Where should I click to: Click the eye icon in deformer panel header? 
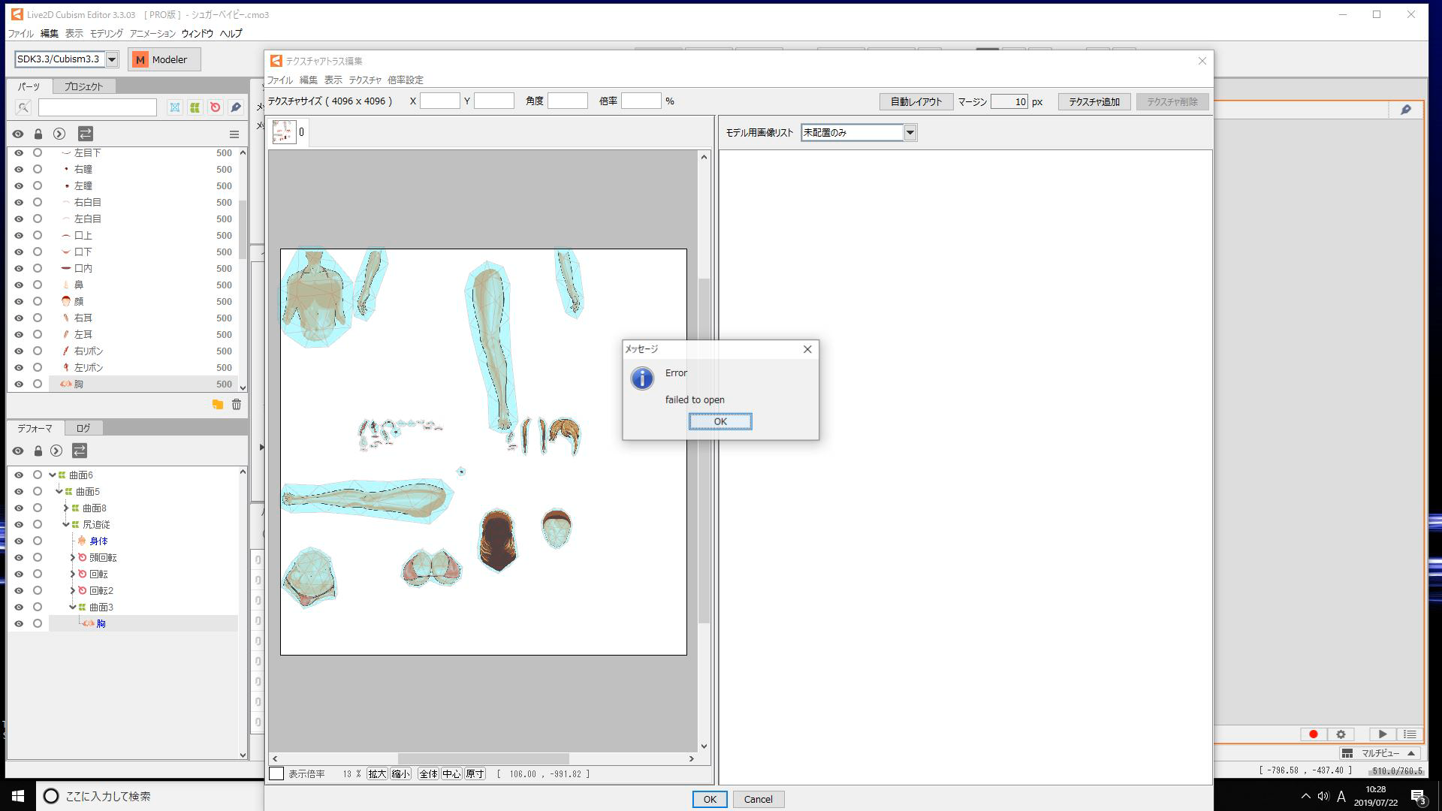tap(18, 451)
